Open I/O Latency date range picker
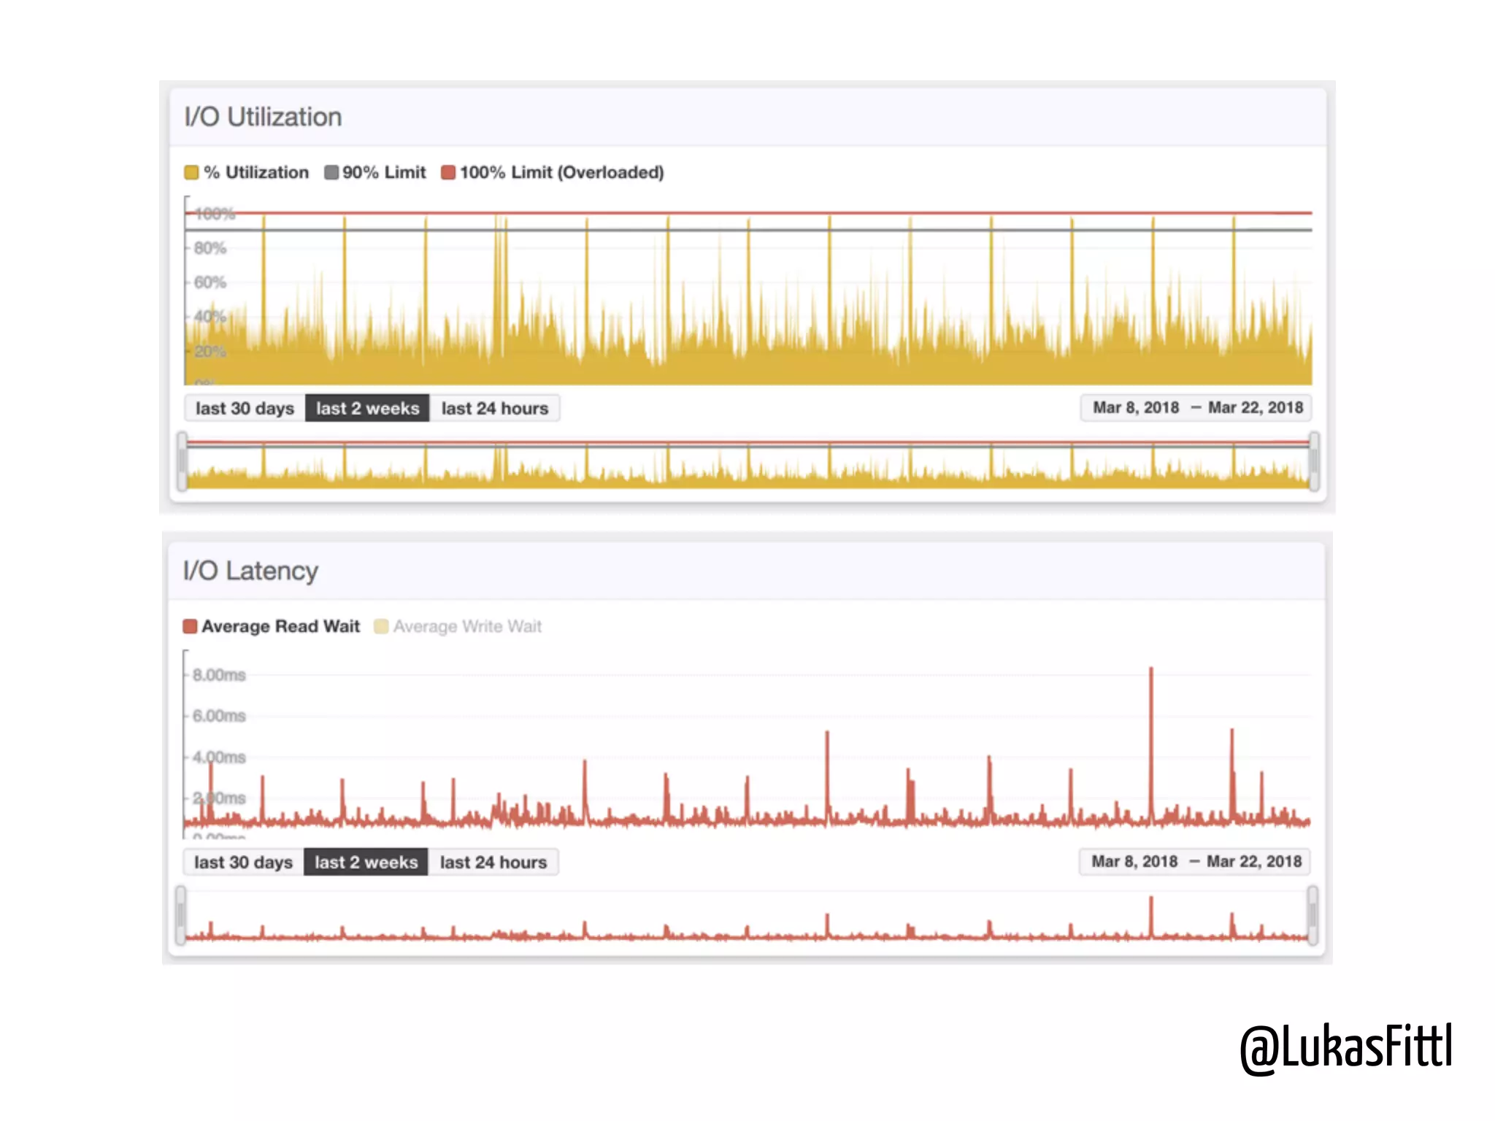This screenshot has height=1121, width=1495. pyautogui.click(x=1195, y=862)
